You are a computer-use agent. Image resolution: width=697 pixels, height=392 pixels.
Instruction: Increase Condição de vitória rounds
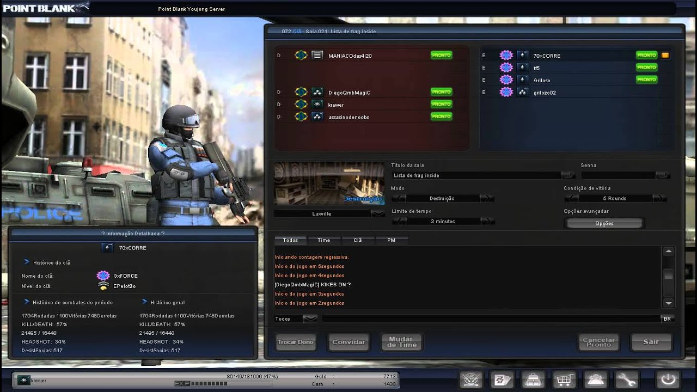pos(659,198)
